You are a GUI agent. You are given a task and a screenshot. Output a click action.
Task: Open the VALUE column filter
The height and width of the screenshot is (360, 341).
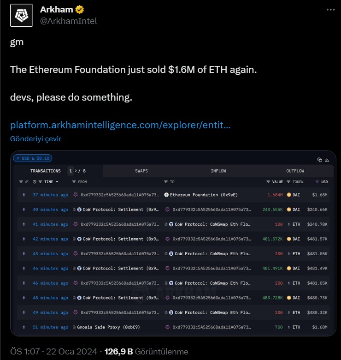(268, 181)
